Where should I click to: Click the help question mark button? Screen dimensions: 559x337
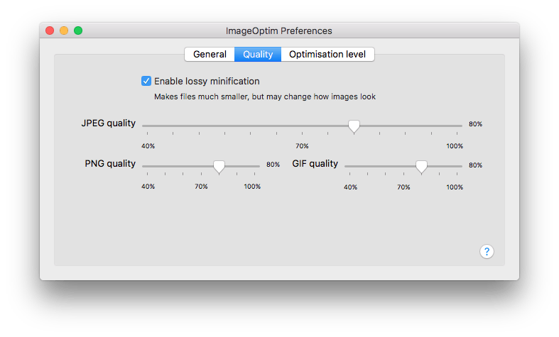[487, 251]
